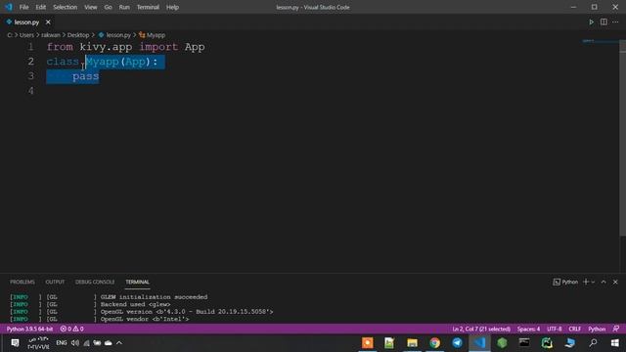Screen dimensions: 626x352
Task: Select the Python terminal shell indicator
Action: point(565,282)
